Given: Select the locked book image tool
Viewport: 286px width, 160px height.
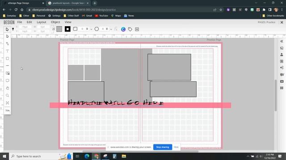Looking at the screenshot, I should pos(8,73).
